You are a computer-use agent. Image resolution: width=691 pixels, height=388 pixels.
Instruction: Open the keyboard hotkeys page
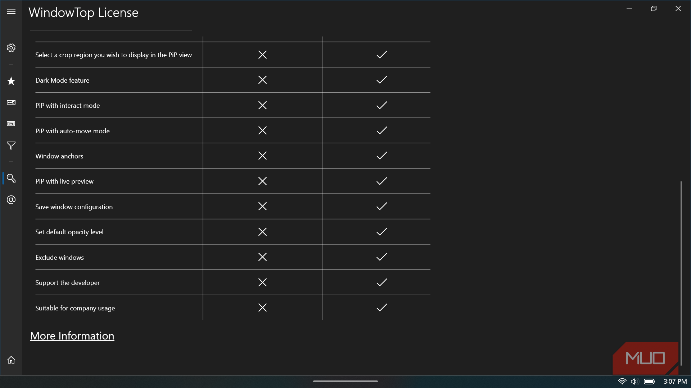(11, 124)
